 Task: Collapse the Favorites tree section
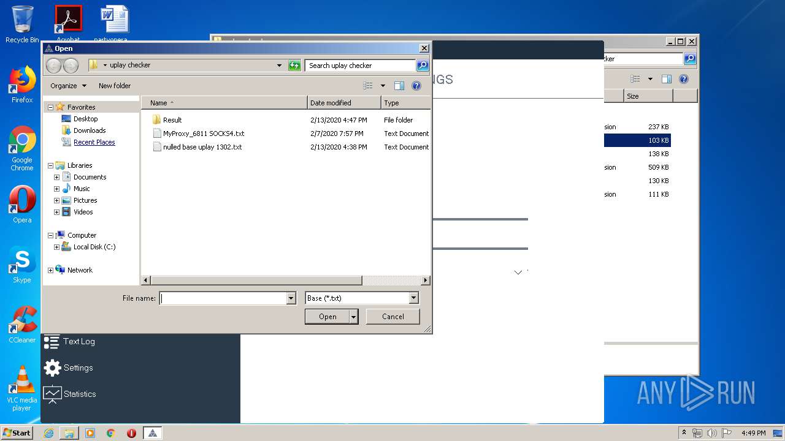[x=50, y=107]
